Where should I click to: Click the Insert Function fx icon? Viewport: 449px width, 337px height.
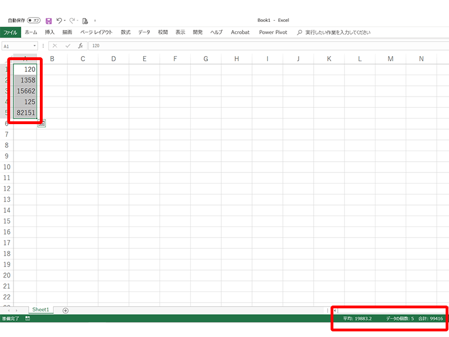(80, 46)
